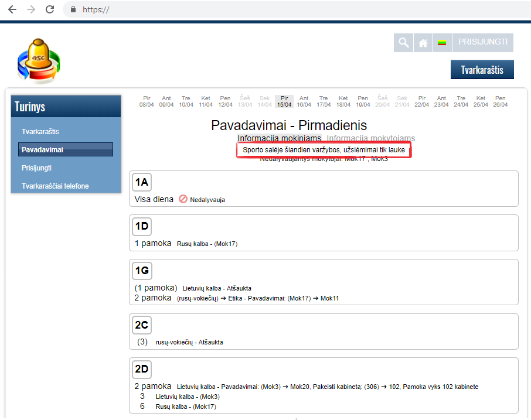Select date Pir 08/04
The image size is (531, 420).
pos(147,101)
